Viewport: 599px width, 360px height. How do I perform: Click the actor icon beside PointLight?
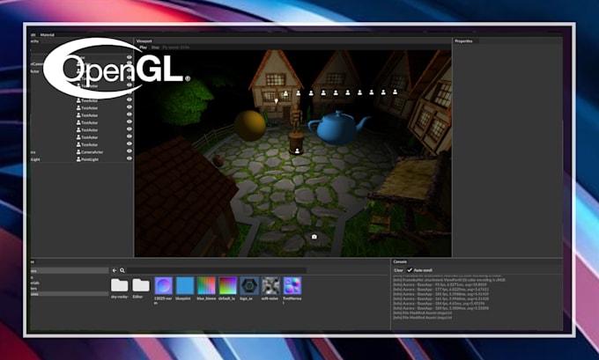point(78,159)
